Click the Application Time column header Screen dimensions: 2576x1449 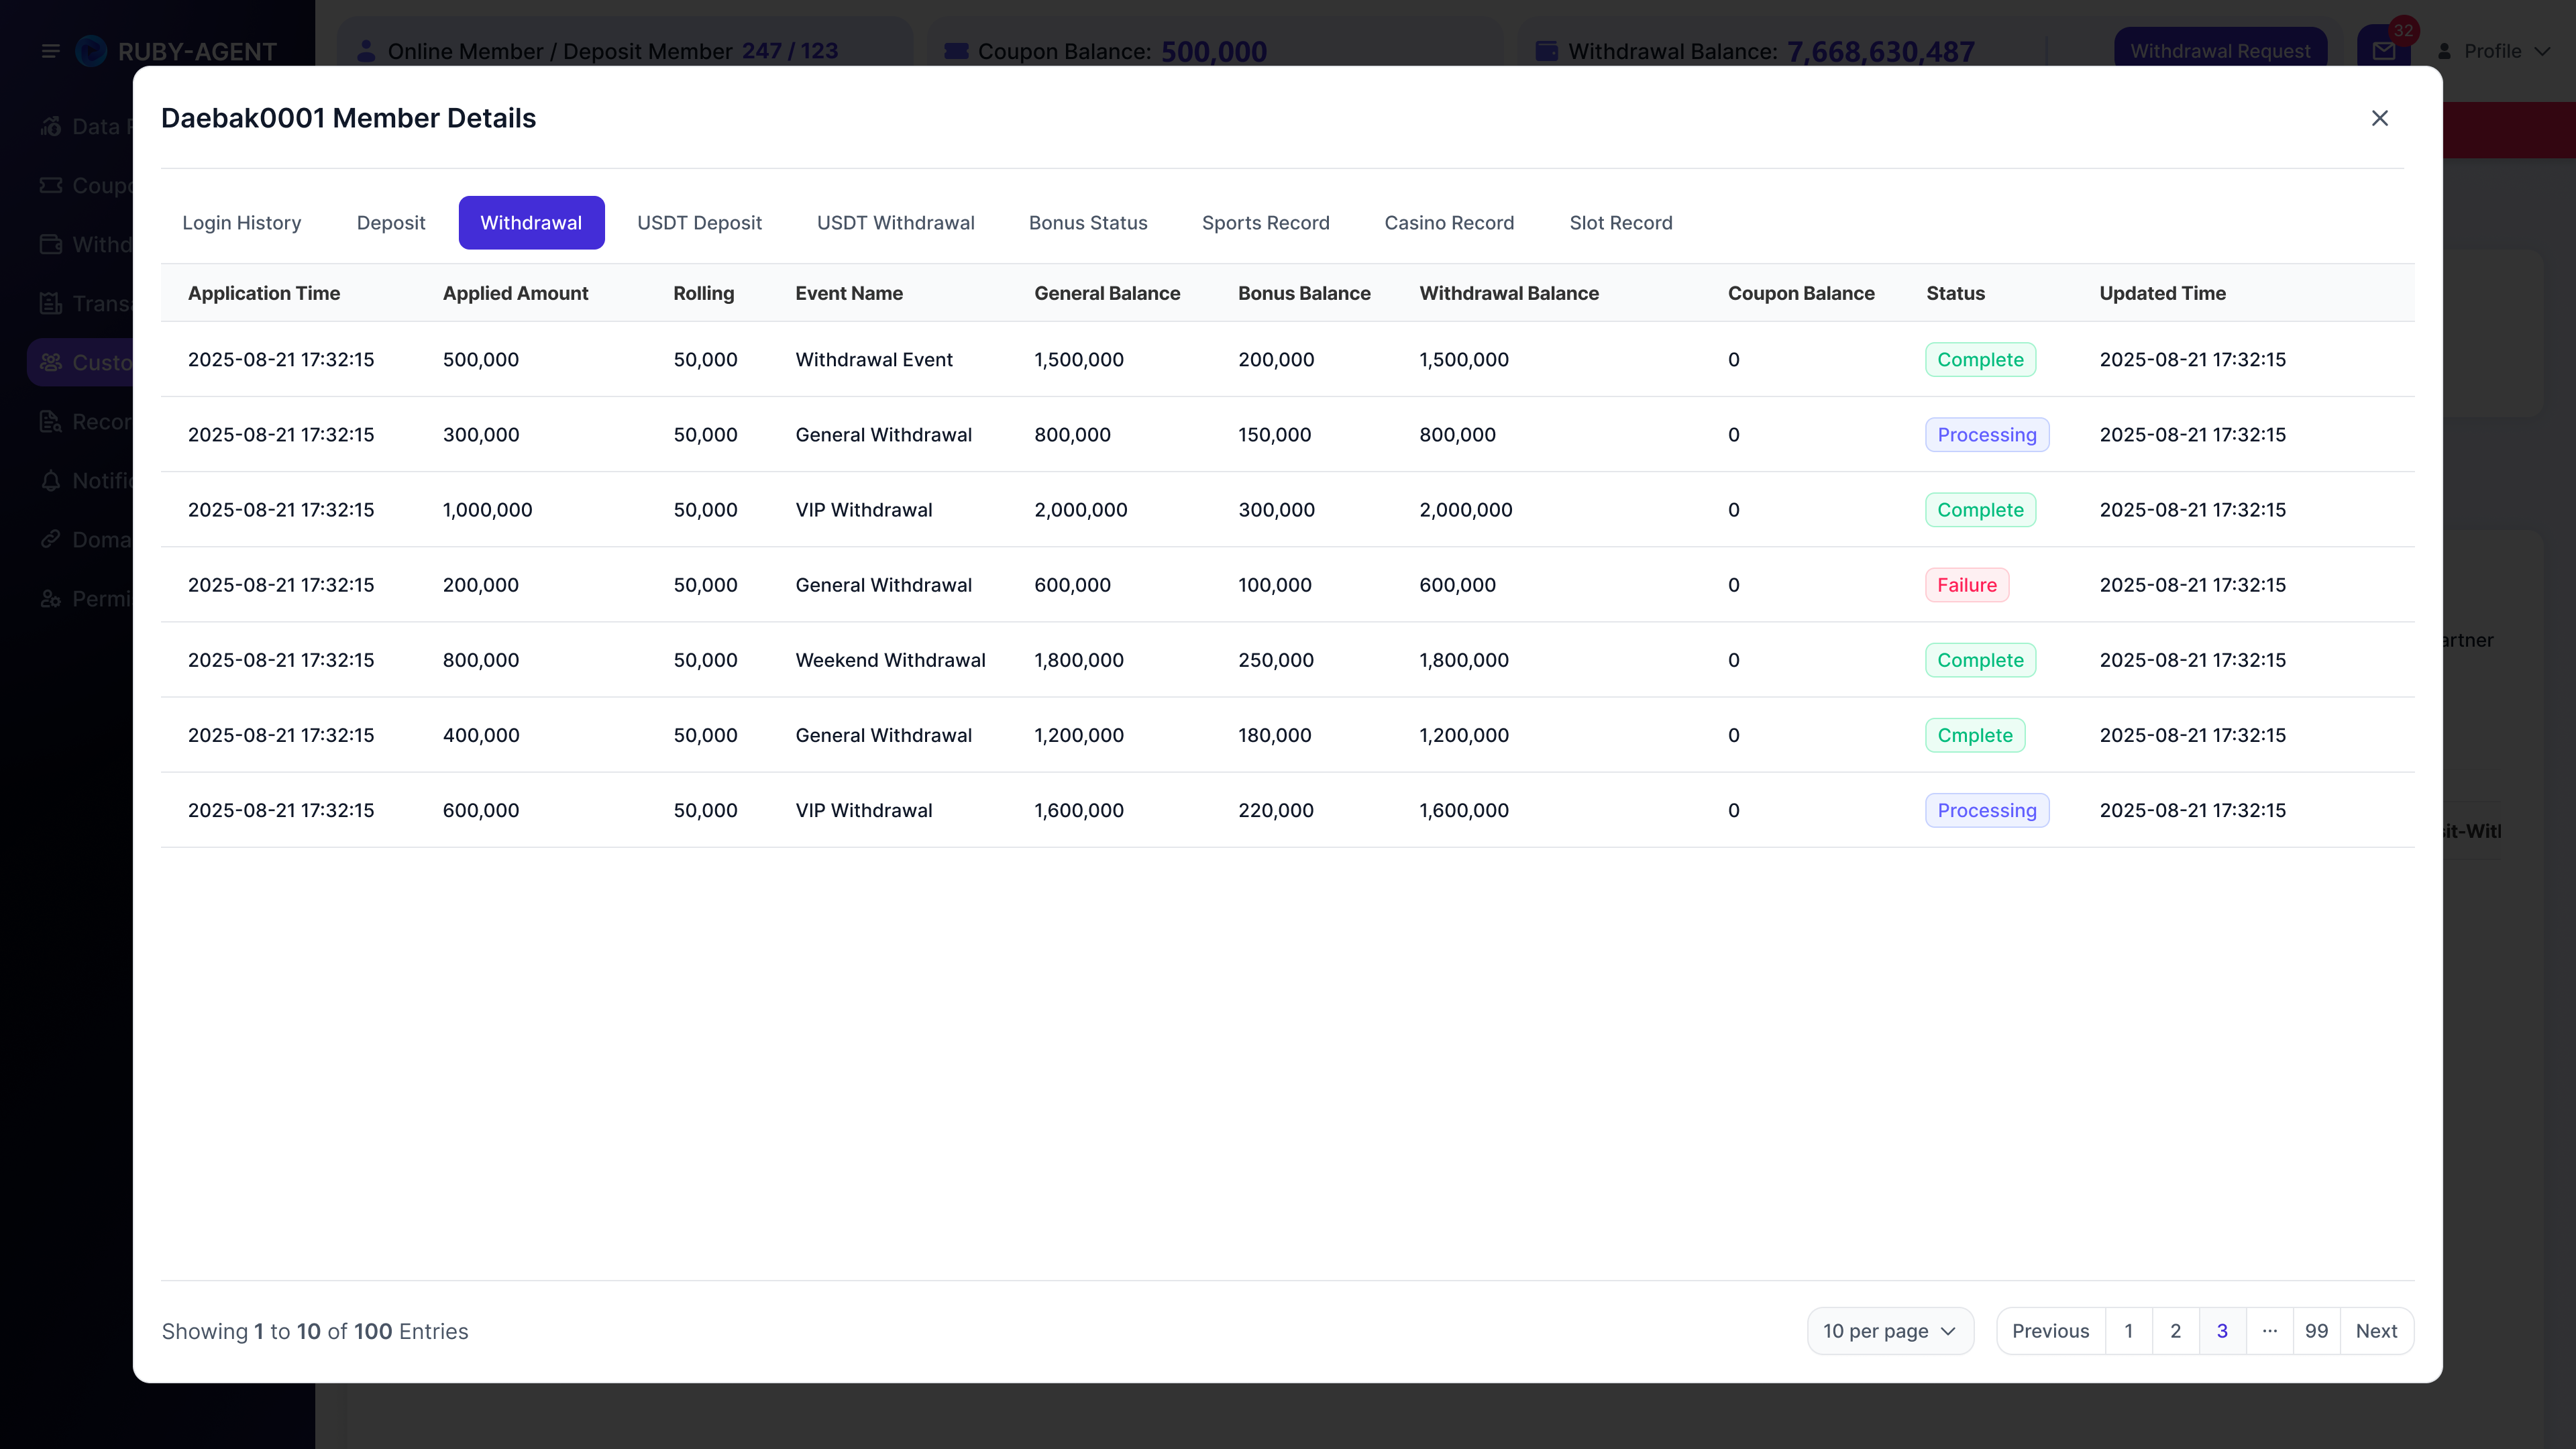point(264,293)
